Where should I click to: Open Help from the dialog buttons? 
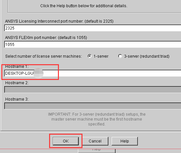(125, 141)
